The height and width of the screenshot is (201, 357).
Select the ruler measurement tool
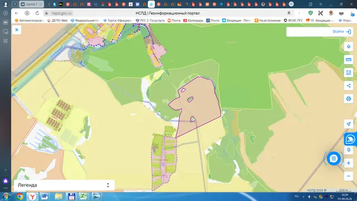click(x=348, y=60)
